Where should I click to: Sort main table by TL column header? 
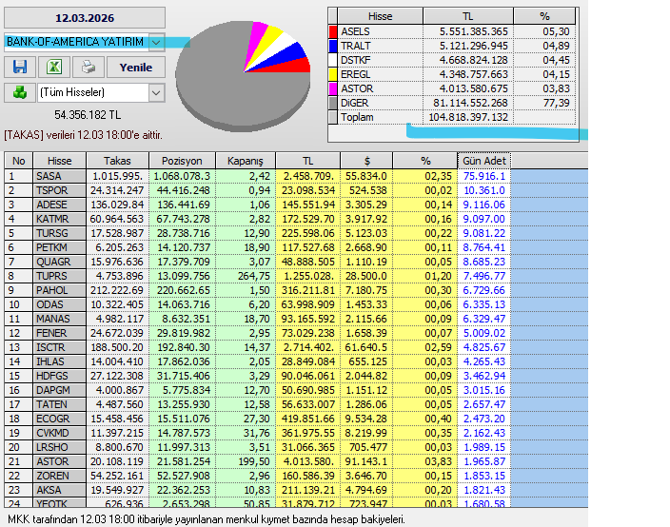pyautogui.click(x=308, y=161)
